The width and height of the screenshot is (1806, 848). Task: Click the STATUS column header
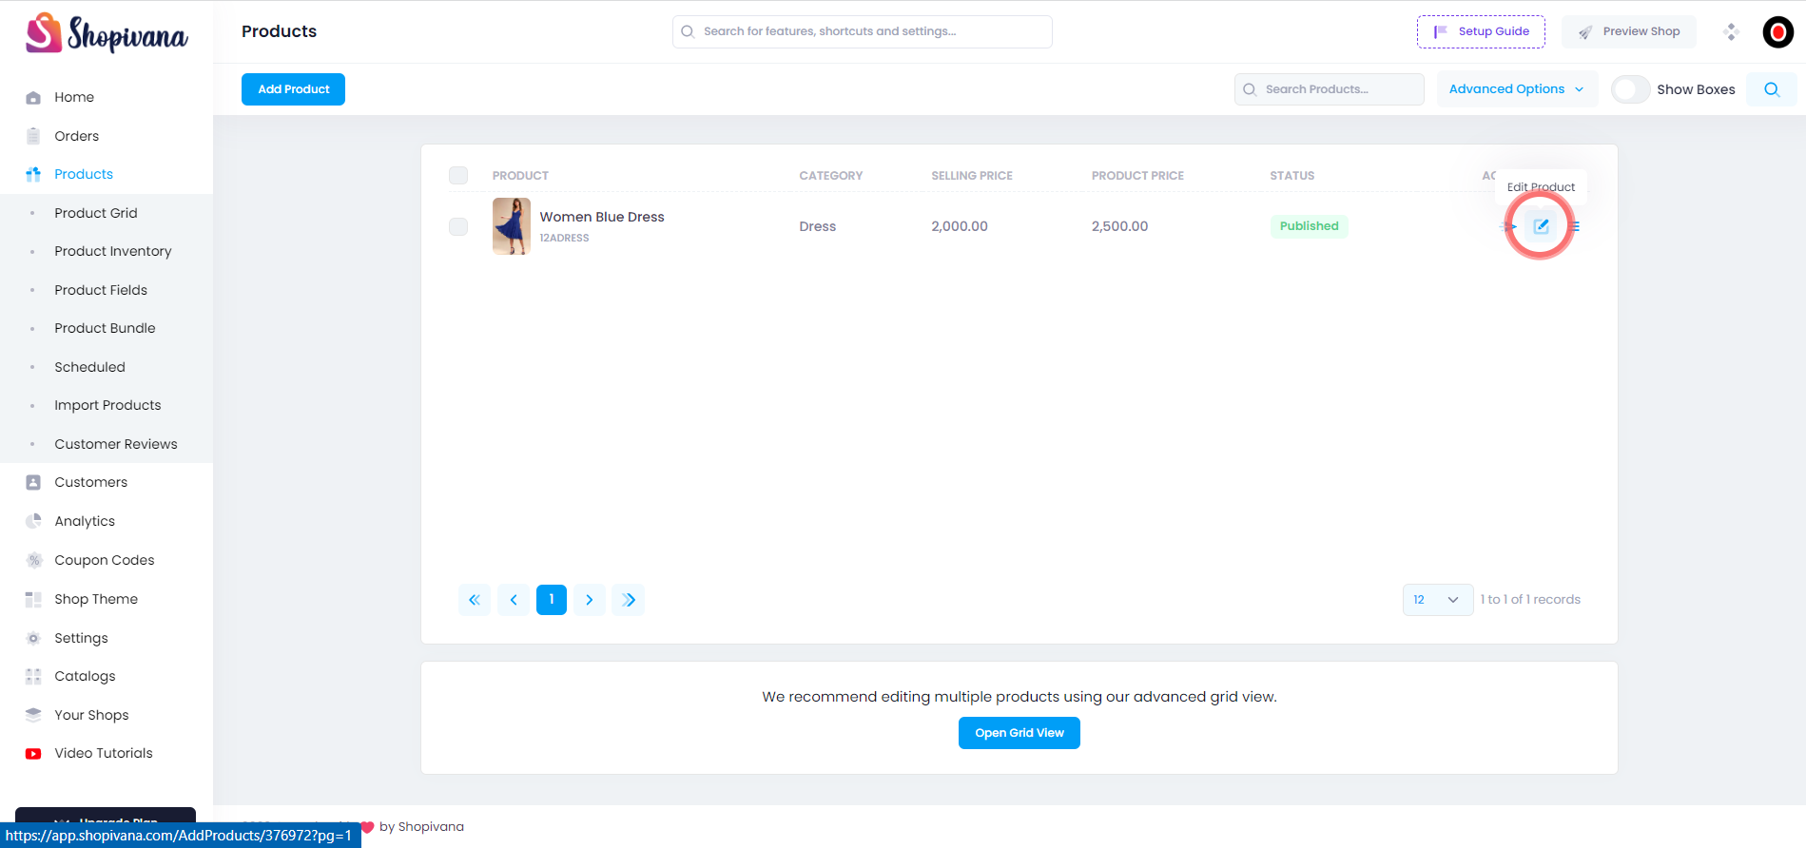1291,176
